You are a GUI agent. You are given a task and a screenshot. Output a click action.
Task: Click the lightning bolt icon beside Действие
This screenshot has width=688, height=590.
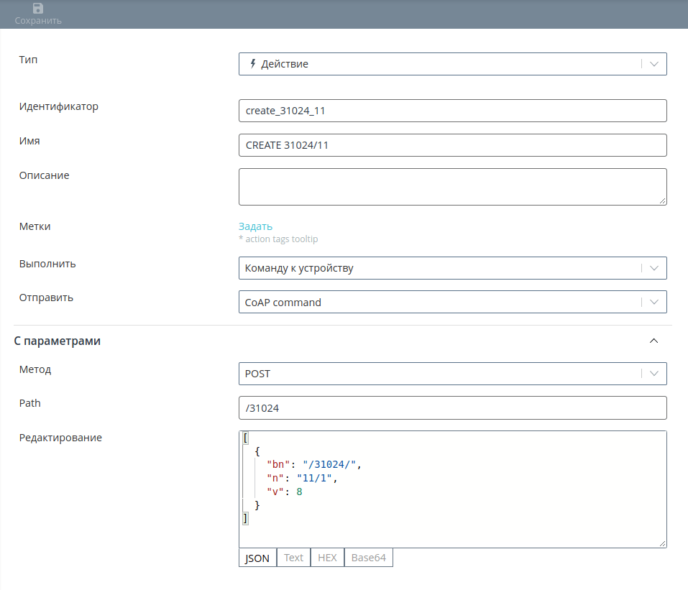[253, 64]
